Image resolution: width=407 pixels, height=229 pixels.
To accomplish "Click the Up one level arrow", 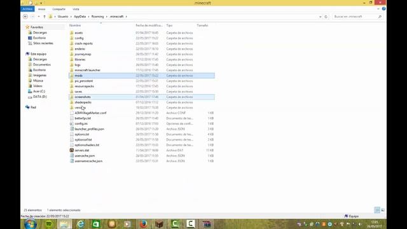I will pyautogui.click(x=45, y=17).
